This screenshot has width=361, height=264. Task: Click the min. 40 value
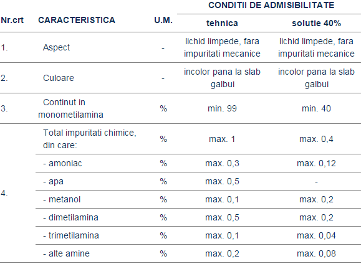316,108
